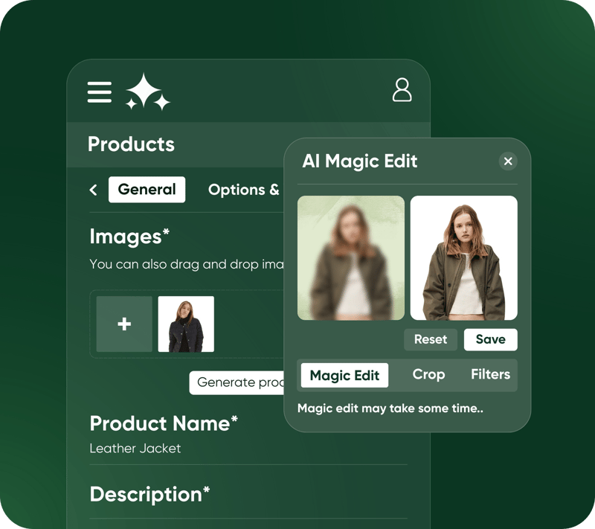Click Save in AI Magic Edit
595x529 pixels.
490,339
